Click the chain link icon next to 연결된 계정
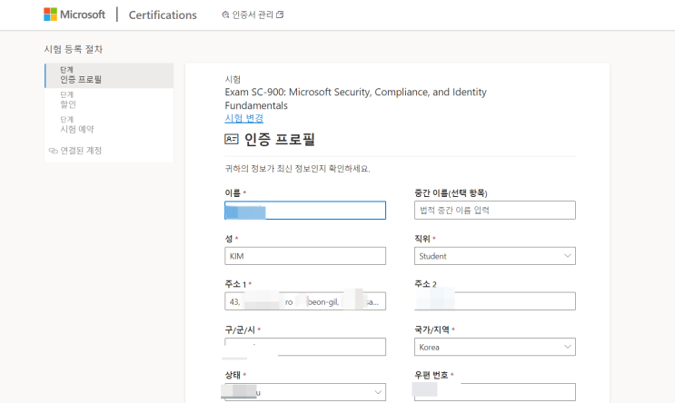This screenshot has height=403, width=675. click(54, 151)
